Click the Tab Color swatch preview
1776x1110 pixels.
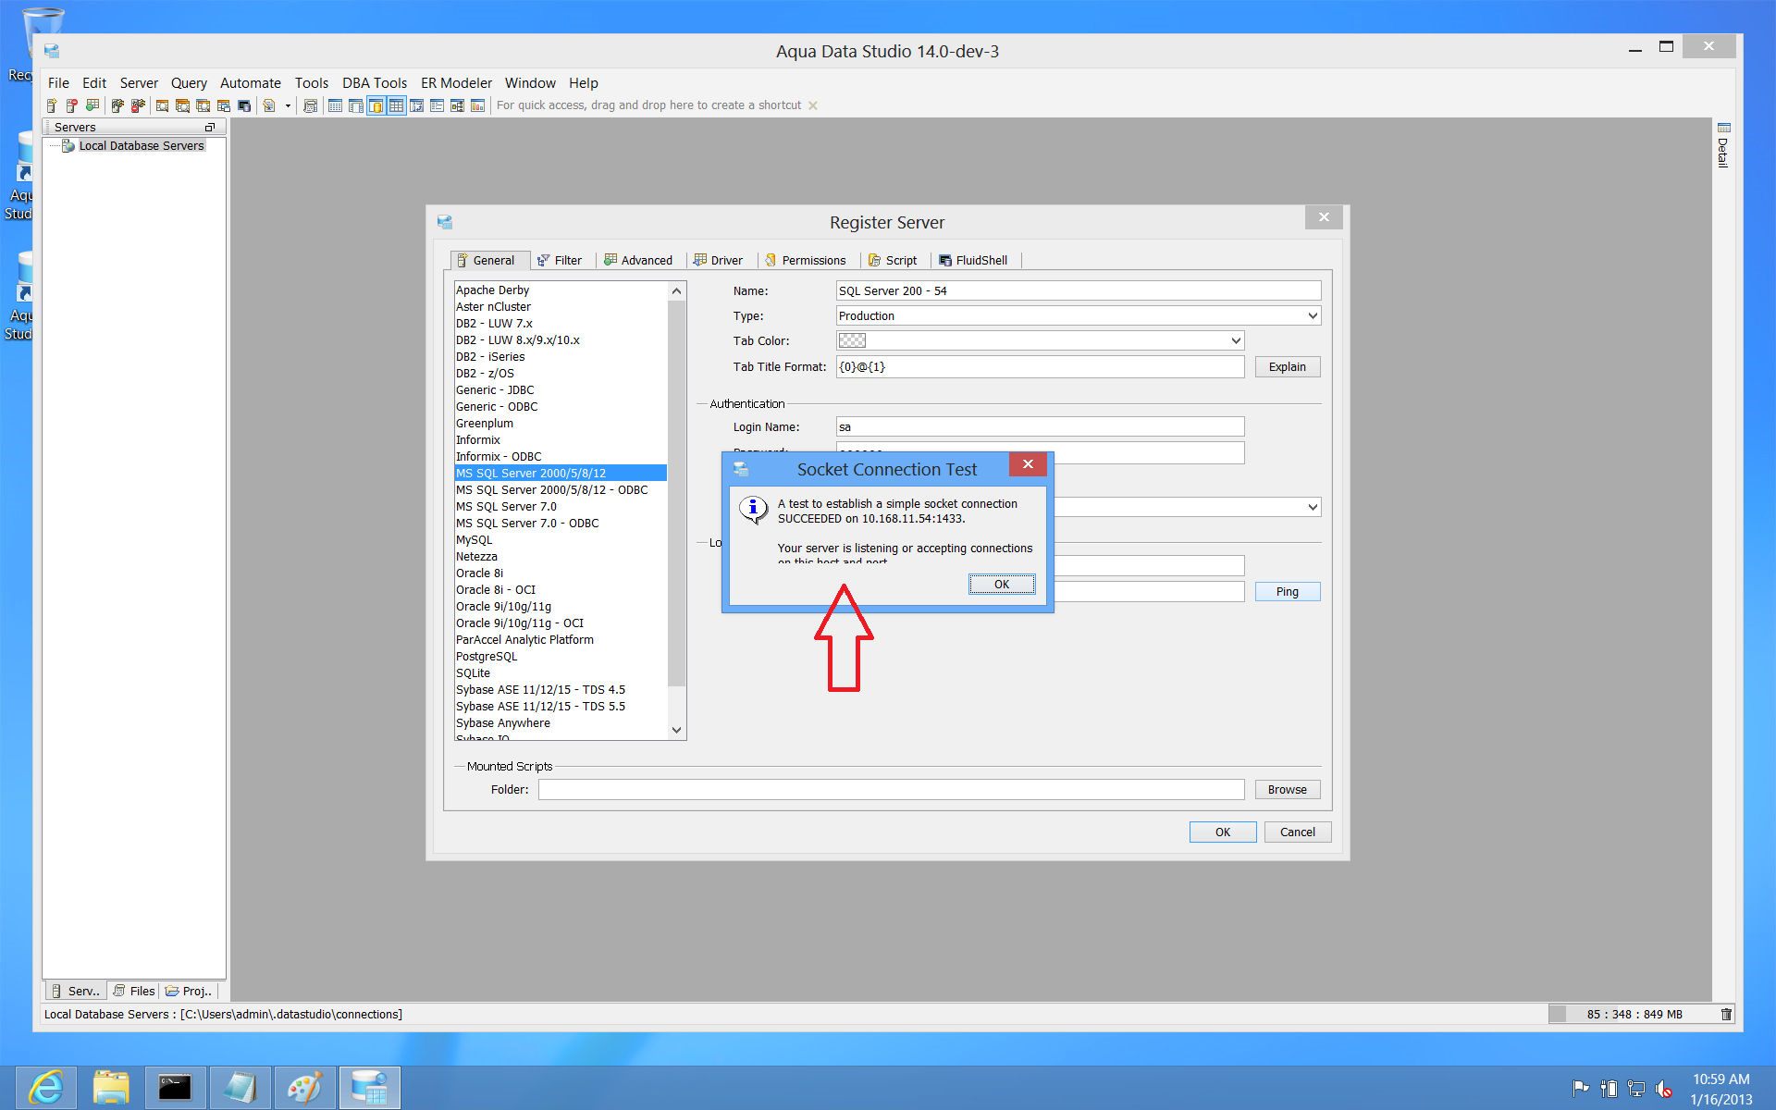click(x=852, y=341)
